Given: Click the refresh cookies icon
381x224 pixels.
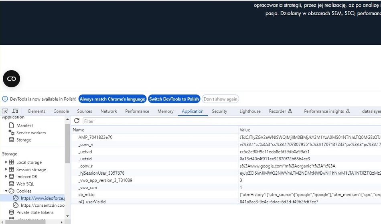Looking at the screenshot, I should point(77,121).
